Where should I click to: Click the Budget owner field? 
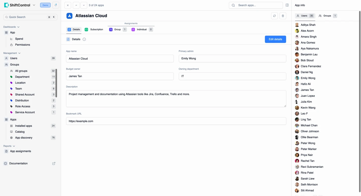[x=120, y=76]
